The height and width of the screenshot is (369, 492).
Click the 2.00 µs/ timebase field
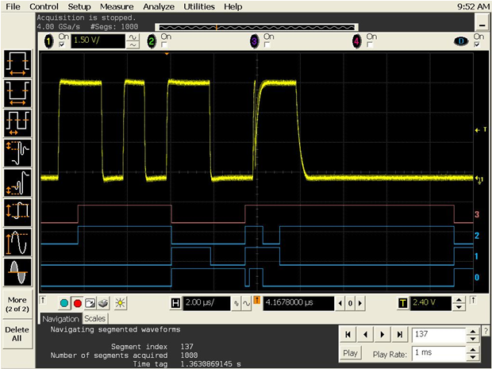pyautogui.click(x=206, y=303)
